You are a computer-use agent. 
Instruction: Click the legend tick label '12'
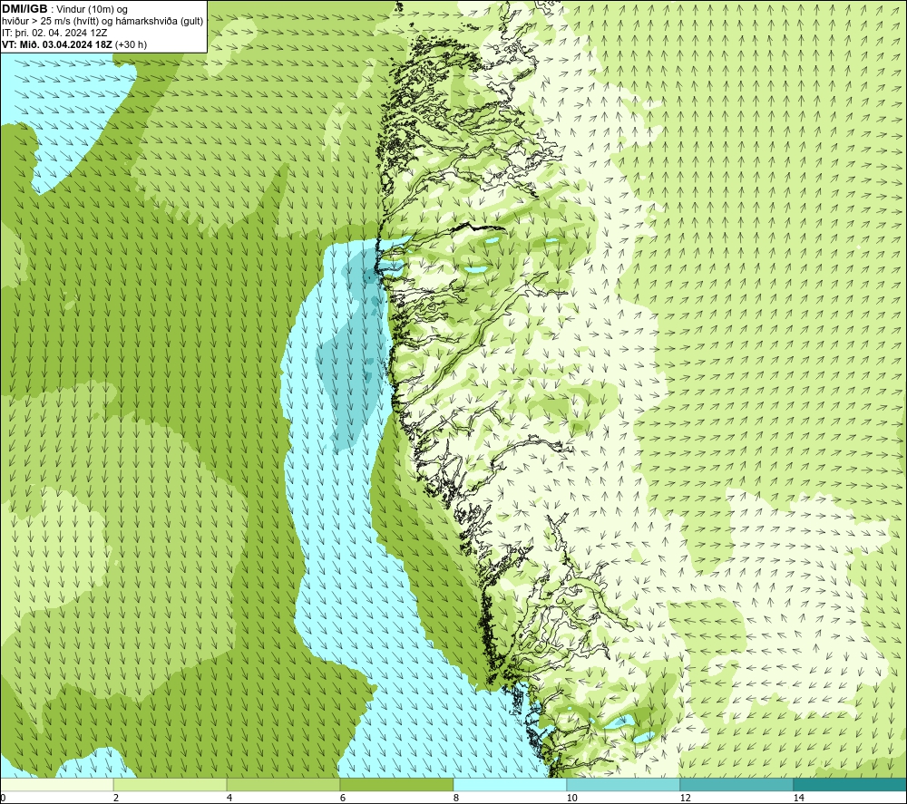[686, 799]
